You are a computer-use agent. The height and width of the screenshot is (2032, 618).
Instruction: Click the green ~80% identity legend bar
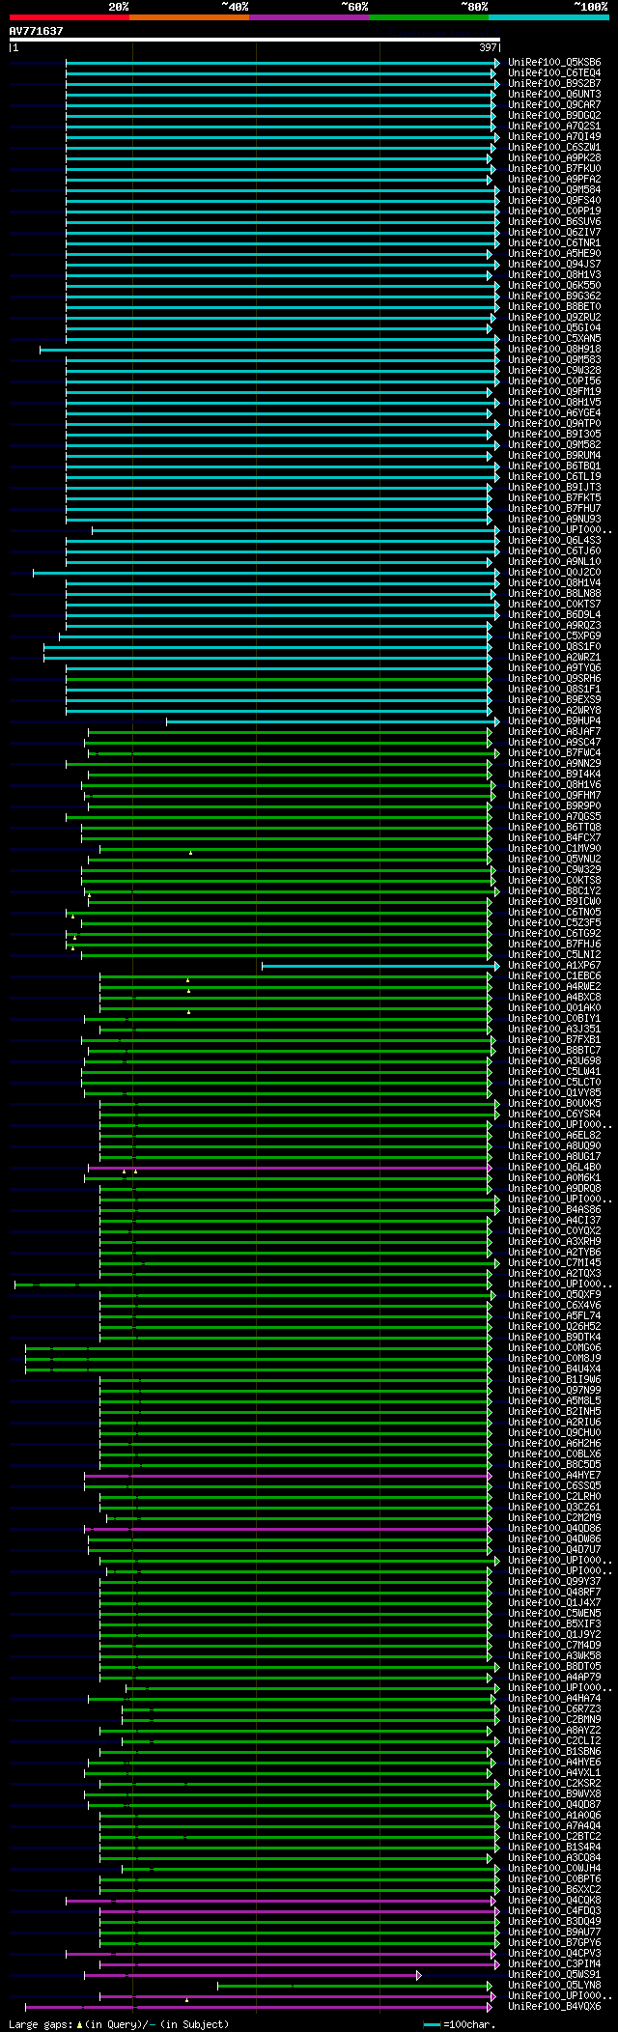pyautogui.click(x=429, y=17)
